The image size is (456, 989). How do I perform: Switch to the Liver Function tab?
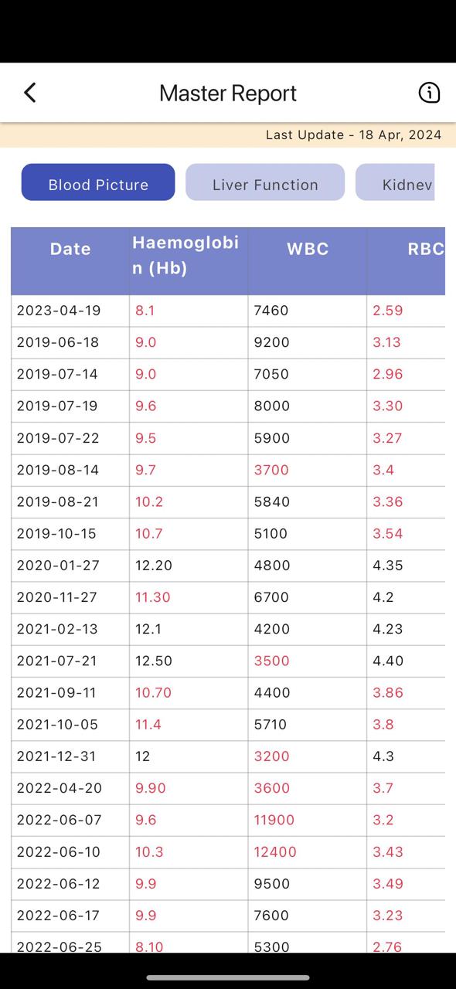point(265,182)
